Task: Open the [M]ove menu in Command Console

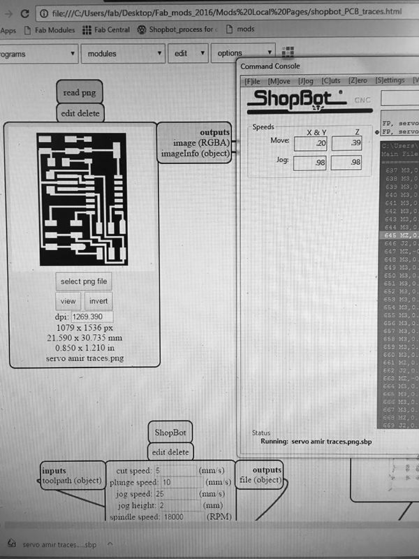Action: click(x=279, y=81)
